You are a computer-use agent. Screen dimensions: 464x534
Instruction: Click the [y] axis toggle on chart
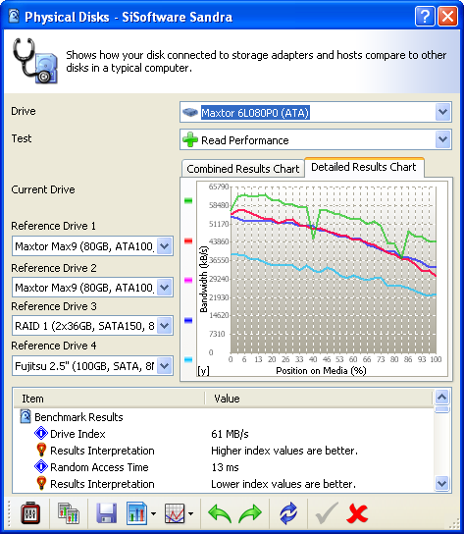coord(203,370)
